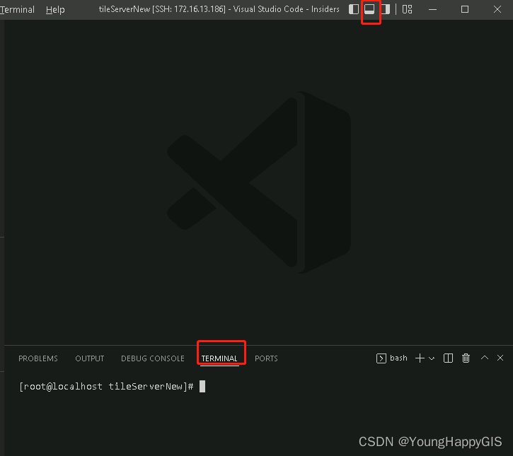This screenshot has width=513, height=456.
Task: Close the VS Code window
Action: click(x=497, y=9)
